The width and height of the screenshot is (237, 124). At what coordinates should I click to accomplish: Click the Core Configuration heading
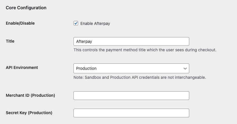[x=26, y=8]
